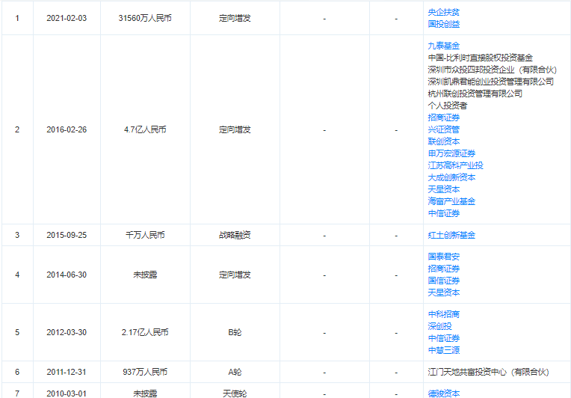
Task: Open 天星资本 in the 2016-02-26 row
Action: 443,189
